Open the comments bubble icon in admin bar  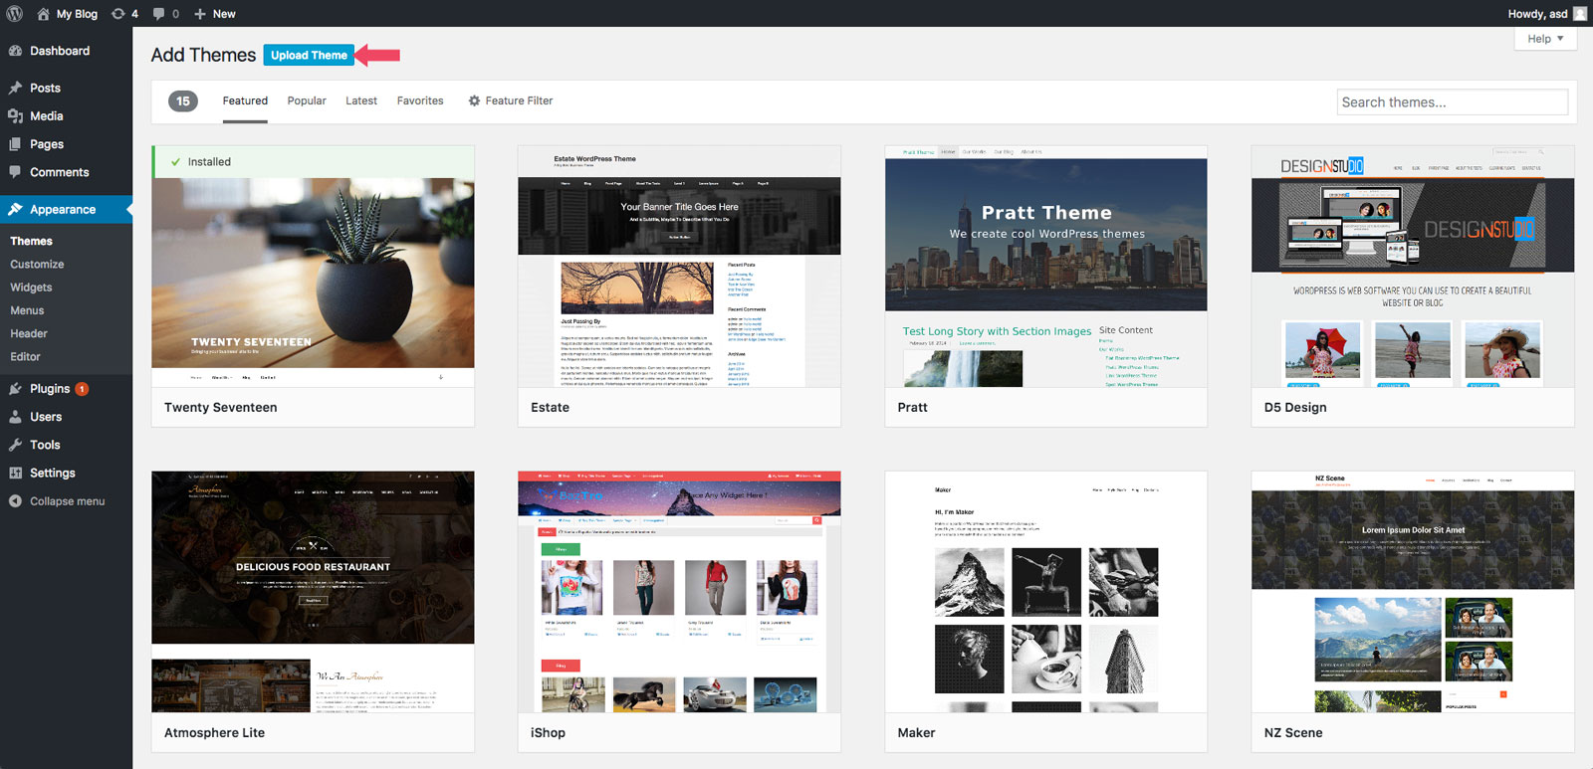point(159,14)
